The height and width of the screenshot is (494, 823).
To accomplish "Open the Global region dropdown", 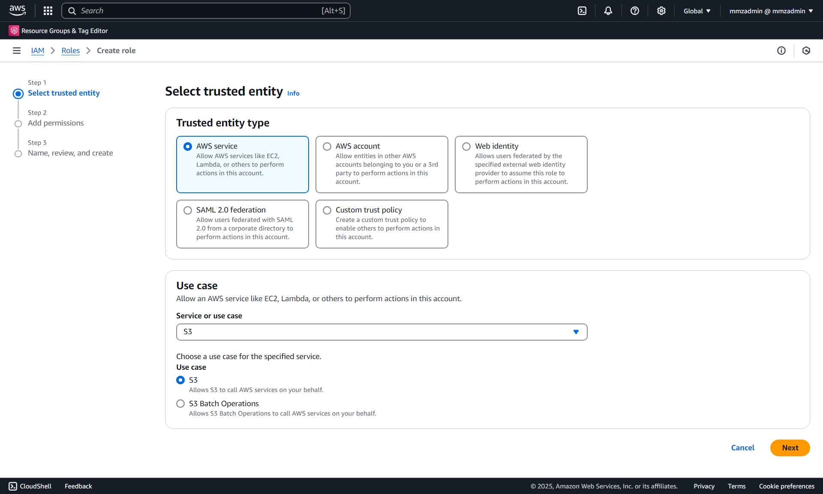I will 697,11.
